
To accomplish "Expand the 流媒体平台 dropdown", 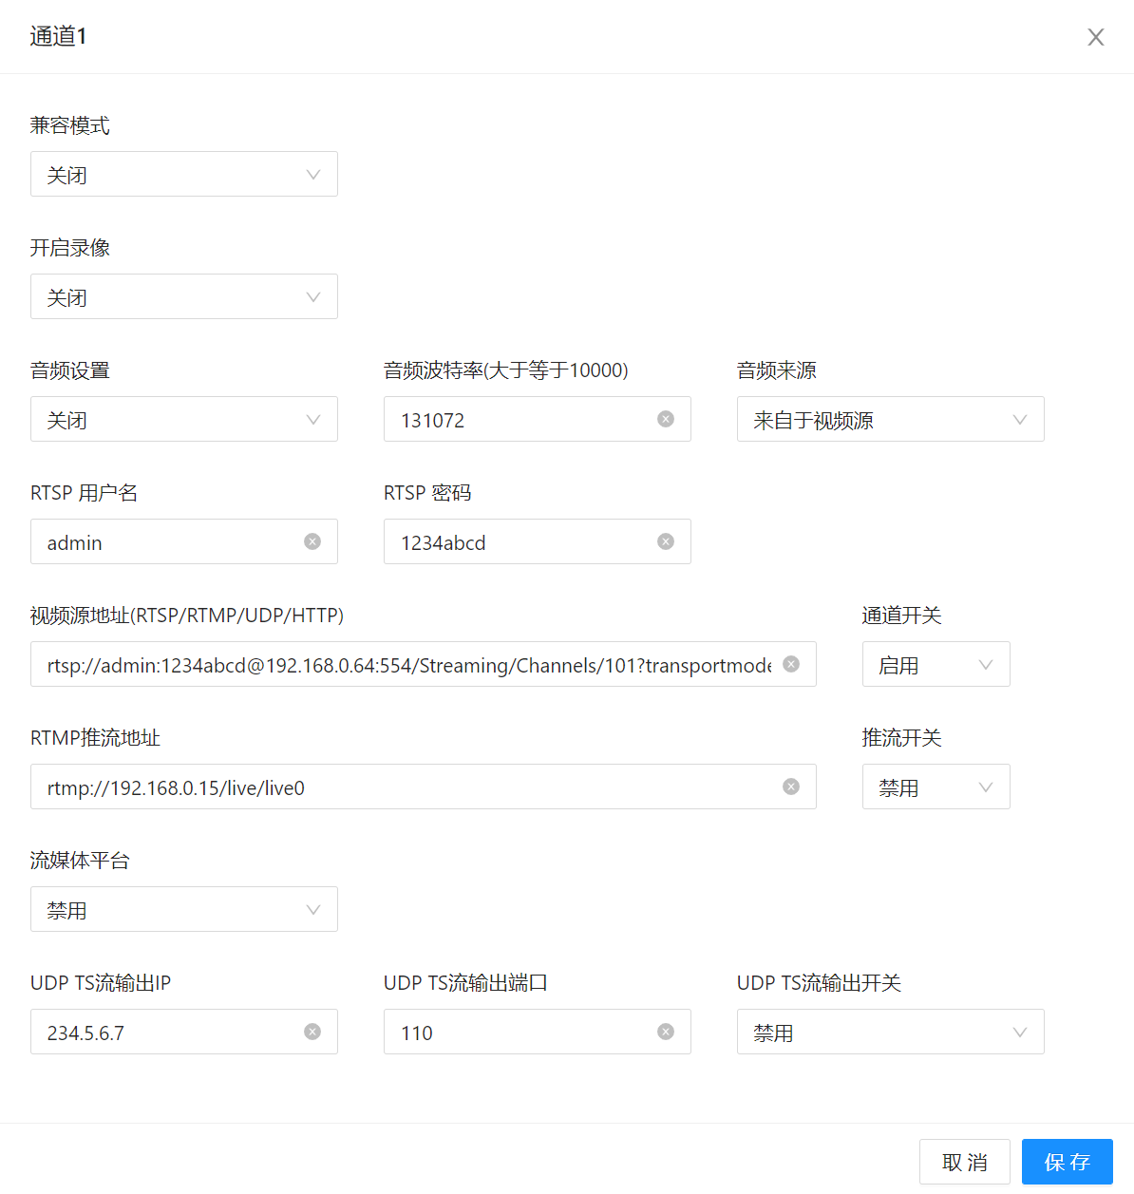I will (x=184, y=909).
